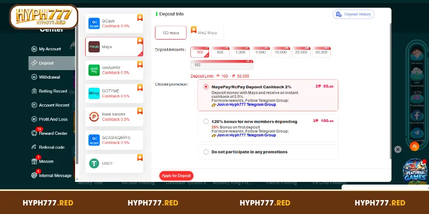Open the Featured Games badge
This screenshot has height=214, width=429.
415,172
